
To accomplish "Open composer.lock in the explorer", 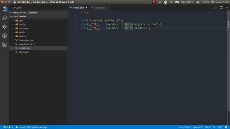I will point(26,44).
